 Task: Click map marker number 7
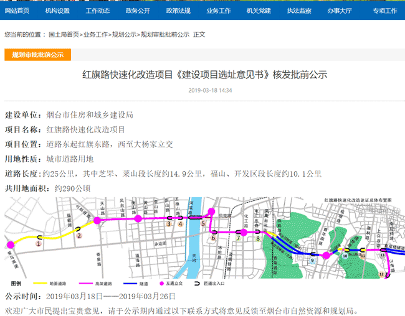point(238,238)
